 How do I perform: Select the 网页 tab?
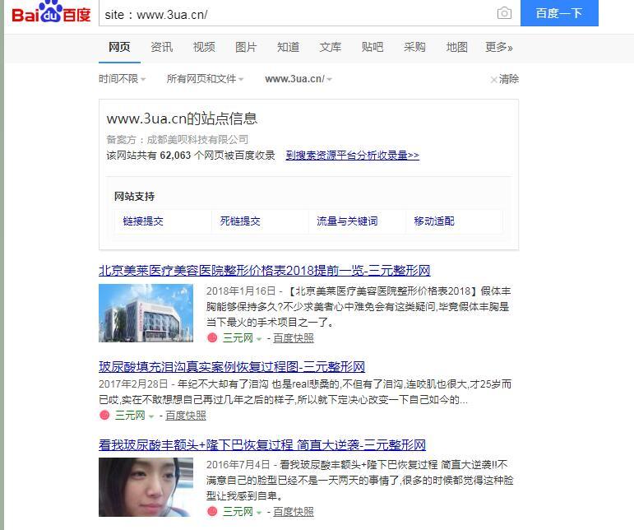pyautogui.click(x=119, y=48)
